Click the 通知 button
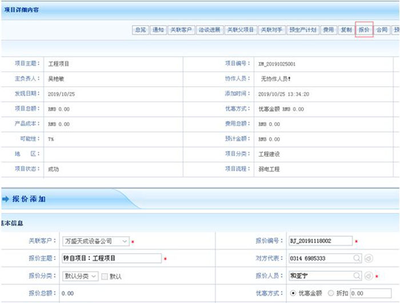The width and height of the screenshot is (400, 303). (x=158, y=30)
